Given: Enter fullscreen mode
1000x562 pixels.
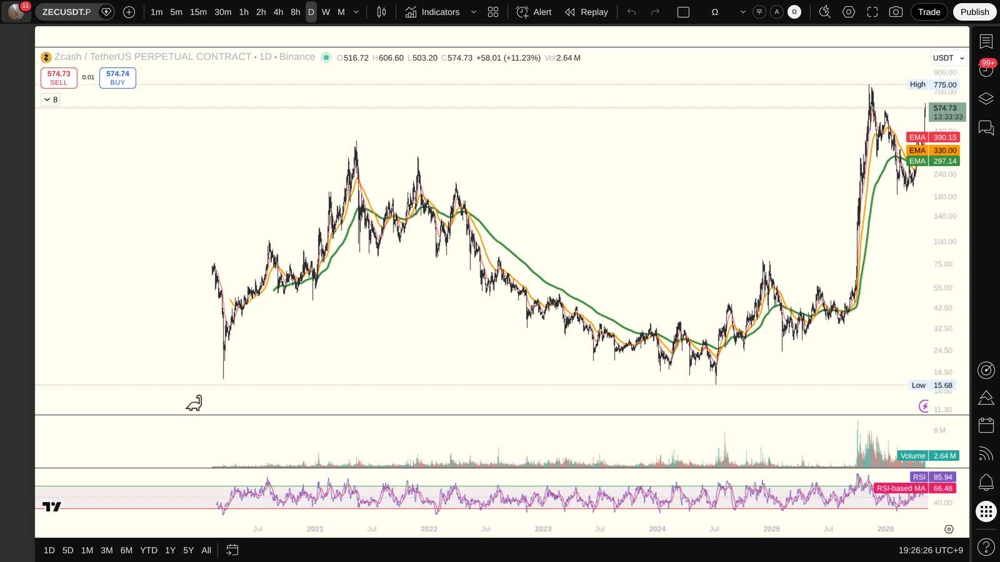Looking at the screenshot, I should pyautogui.click(x=872, y=12).
